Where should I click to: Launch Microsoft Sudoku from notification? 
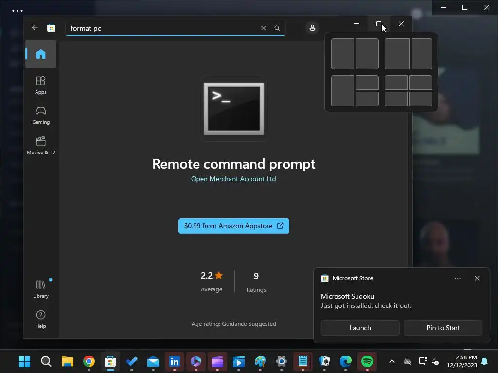pos(360,328)
